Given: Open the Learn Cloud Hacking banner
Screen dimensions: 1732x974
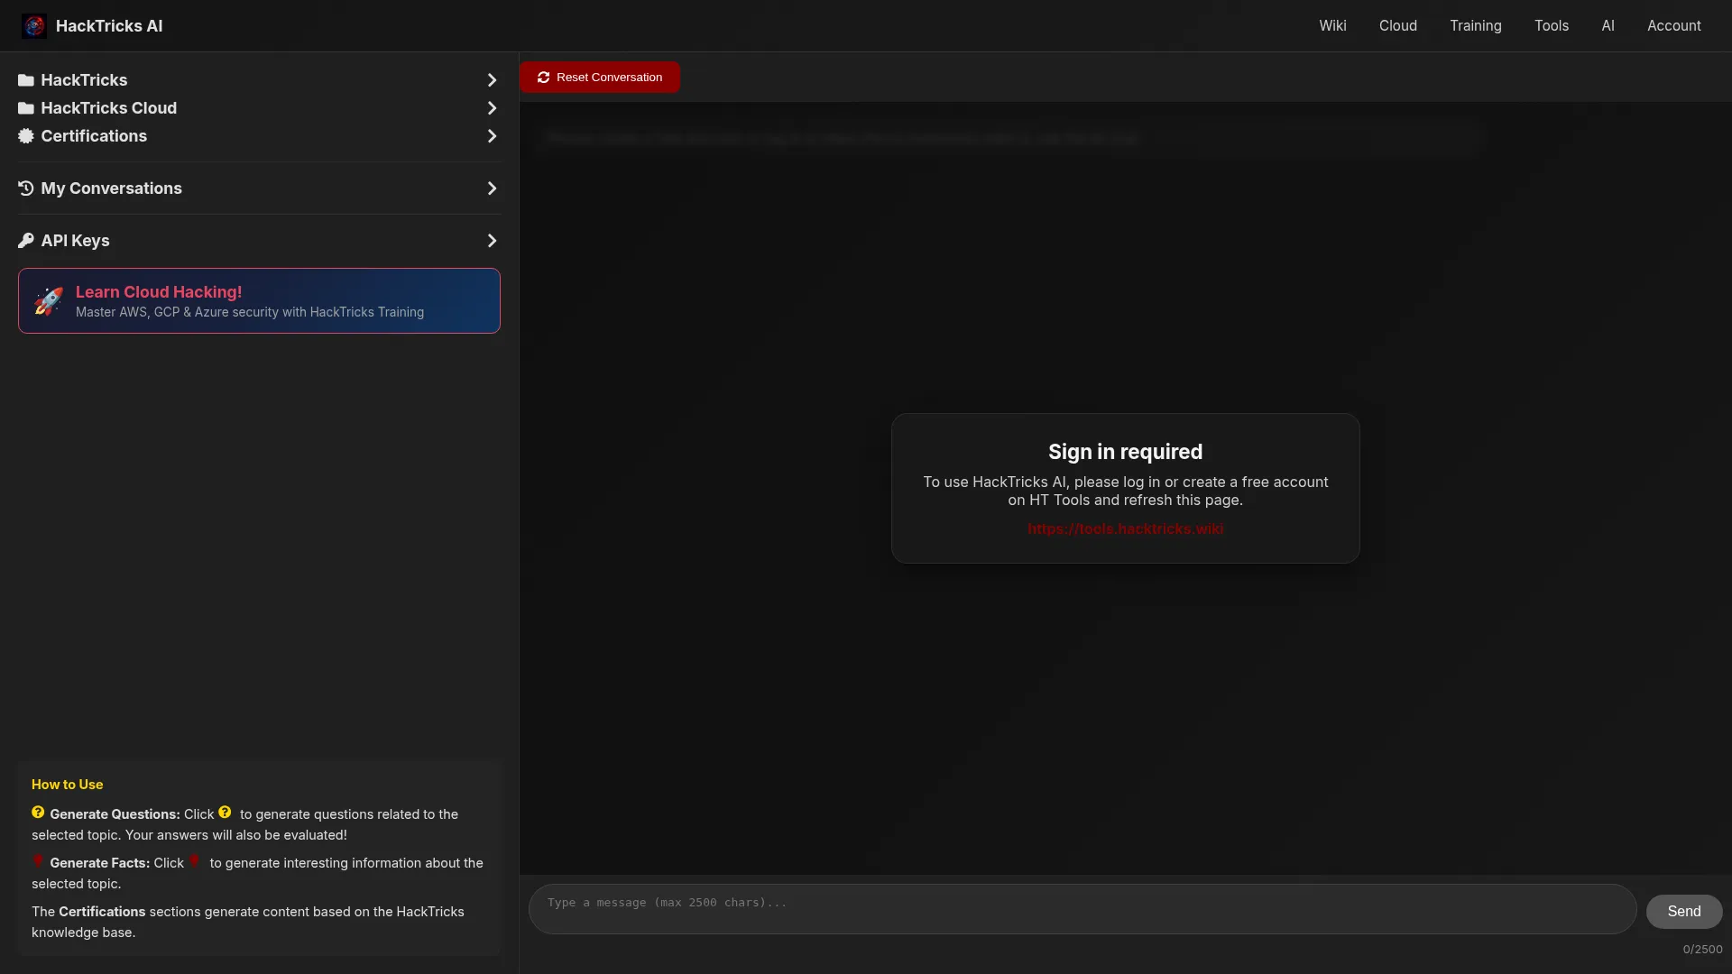Looking at the screenshot, I should click(259, 301).
